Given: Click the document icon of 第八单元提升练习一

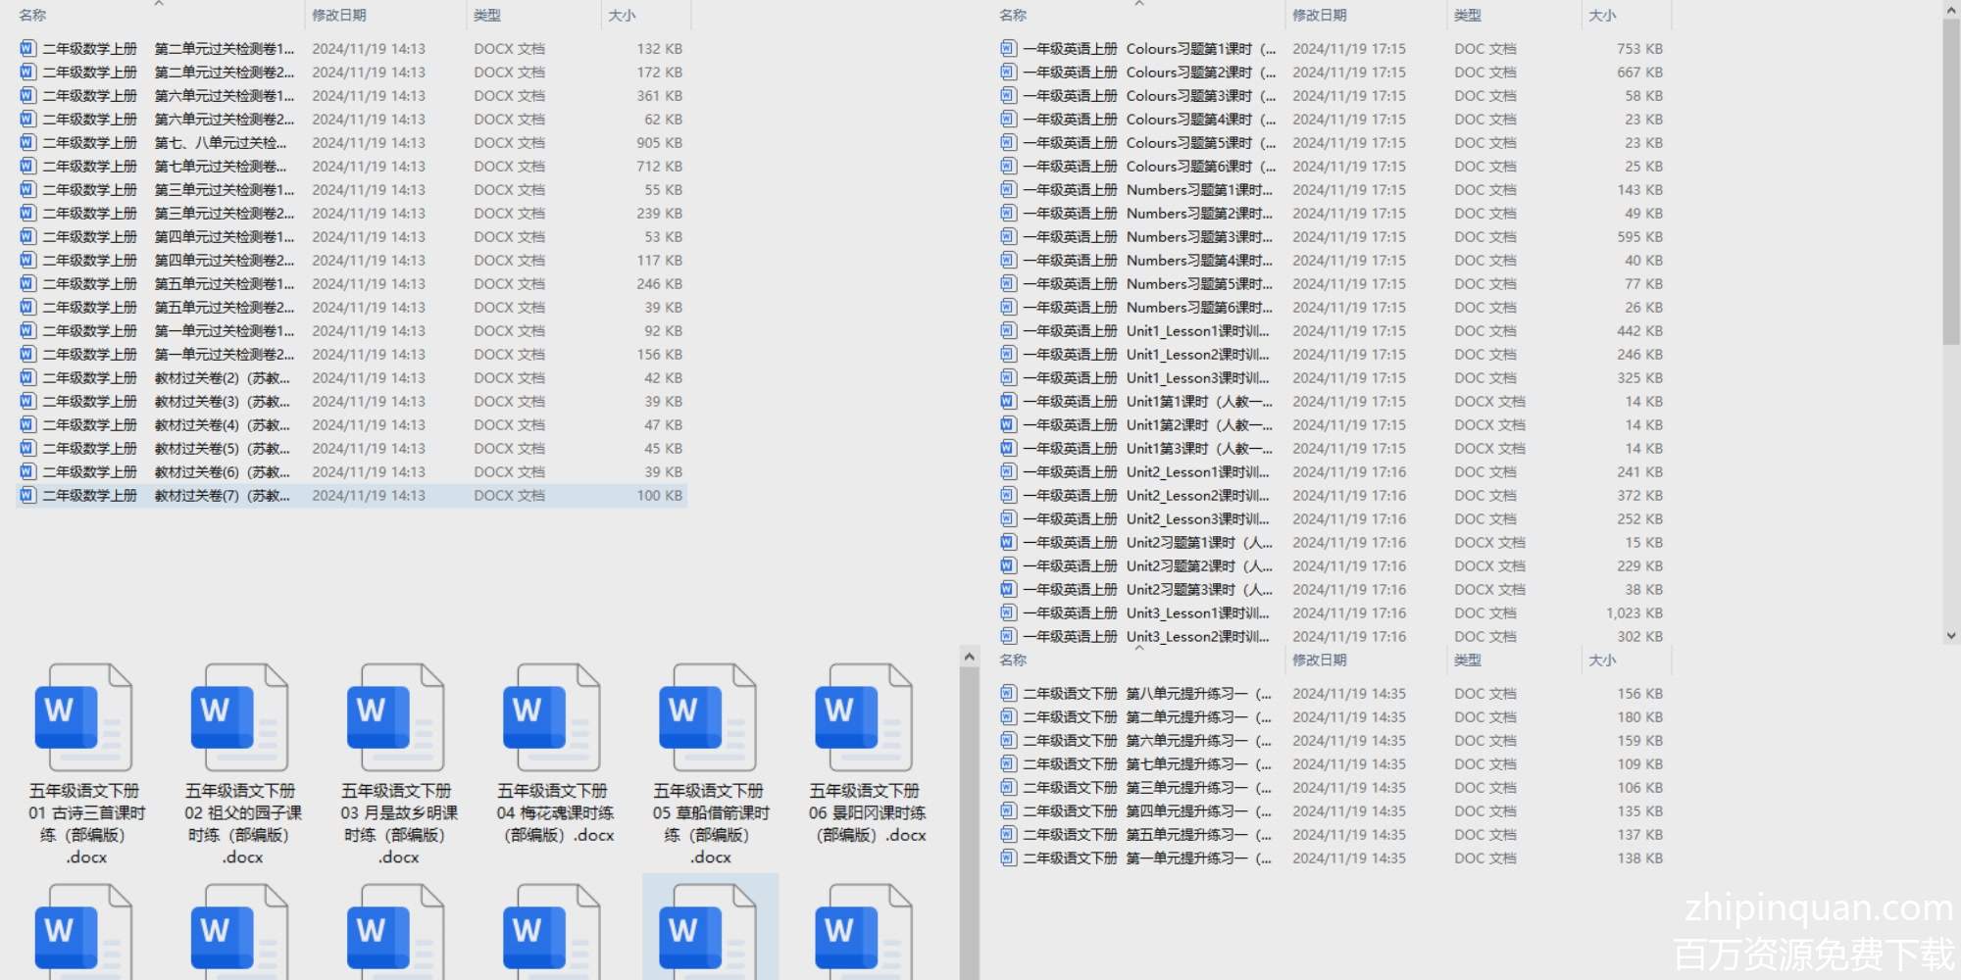Looking at the screenshot, I should pyautogui.click(x=1008, y=693).
